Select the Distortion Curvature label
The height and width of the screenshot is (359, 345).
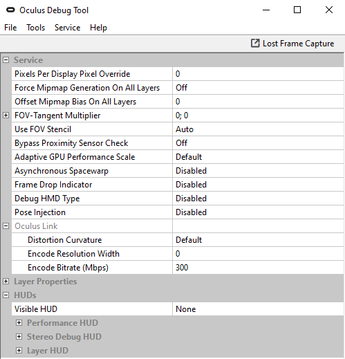(65, 240)
